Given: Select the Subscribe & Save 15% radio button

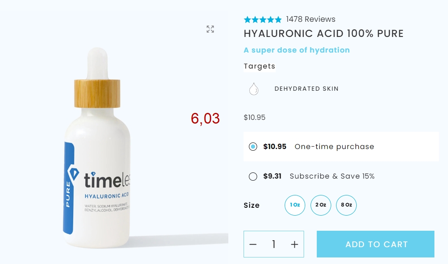Looking at the screenshot, I should coord(253,177).
